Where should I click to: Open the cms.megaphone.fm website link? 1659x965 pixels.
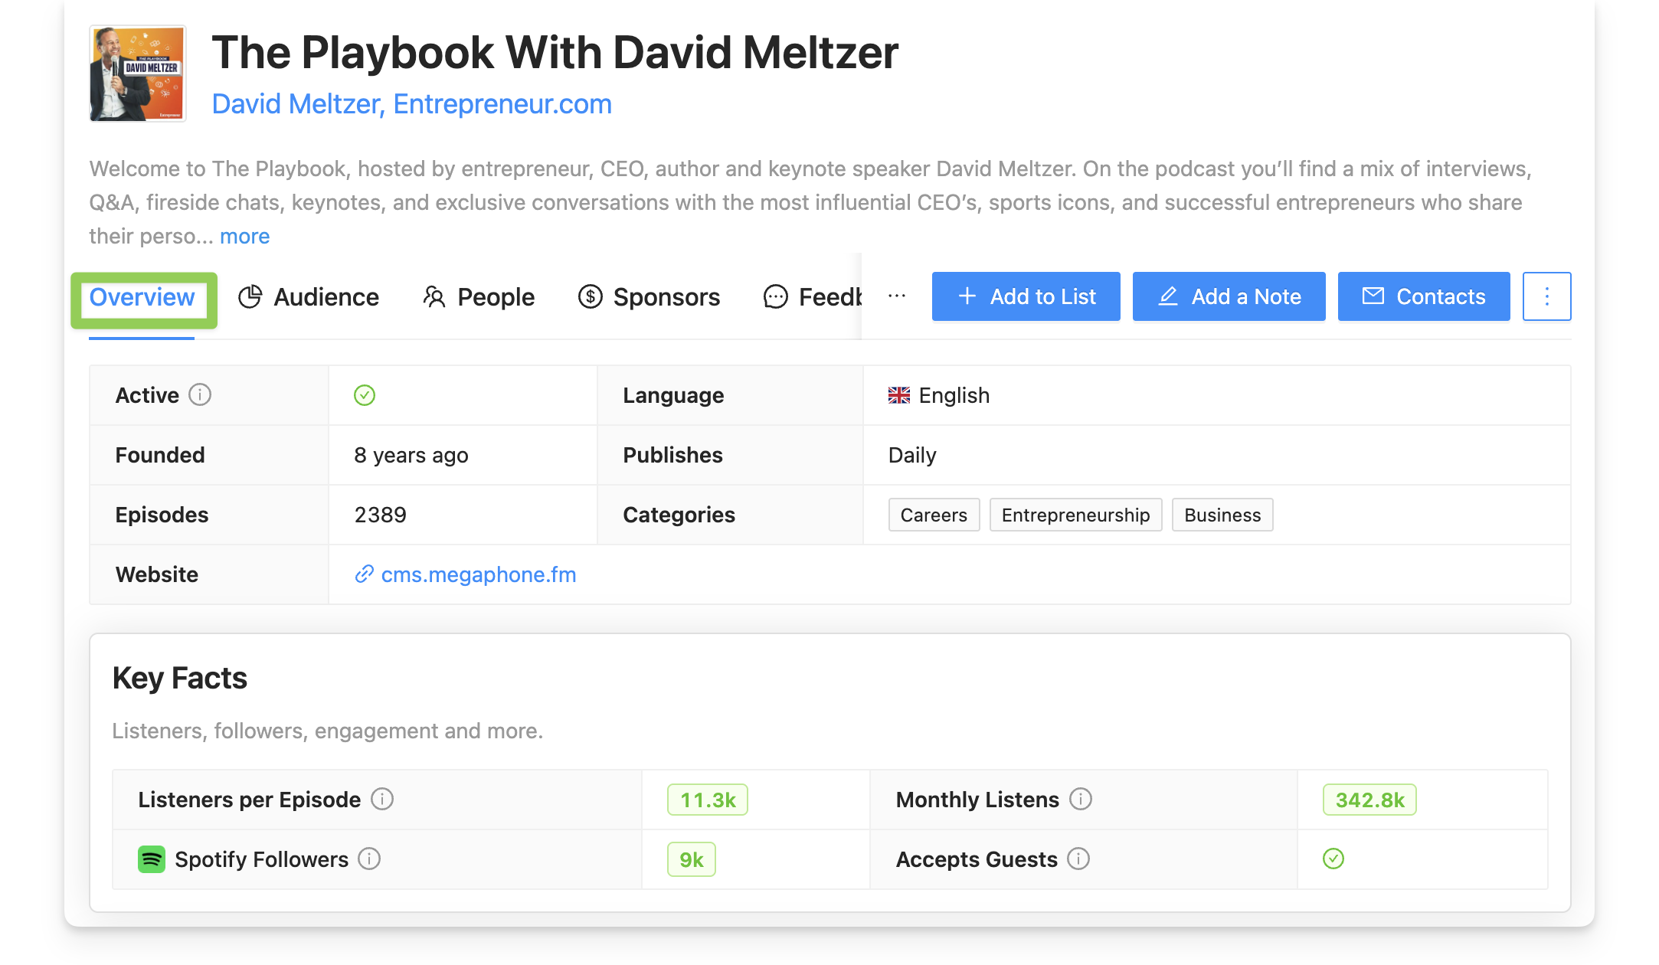(480, 574)
